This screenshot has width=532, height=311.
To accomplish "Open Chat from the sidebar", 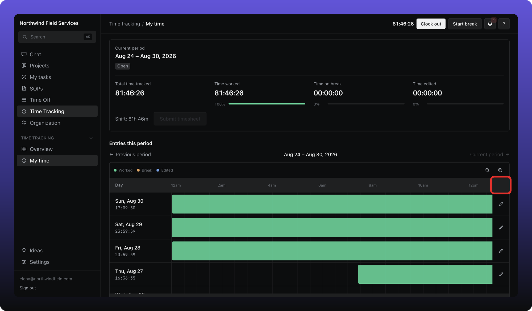I will point(57,54).
